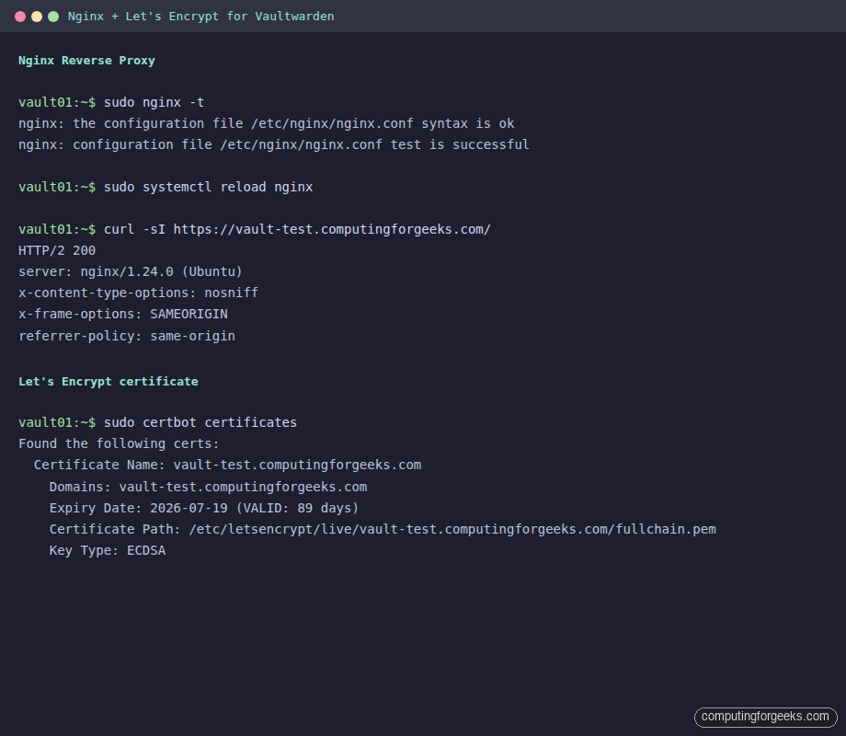This screenshot has width=846, height=736.
Task: Click 'Found the following certs:' line
Action: pyautogui.click(x=119, y=443)
